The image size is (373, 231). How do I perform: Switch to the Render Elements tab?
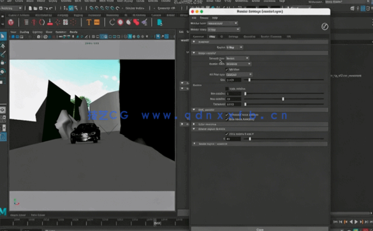click(271, 36)
